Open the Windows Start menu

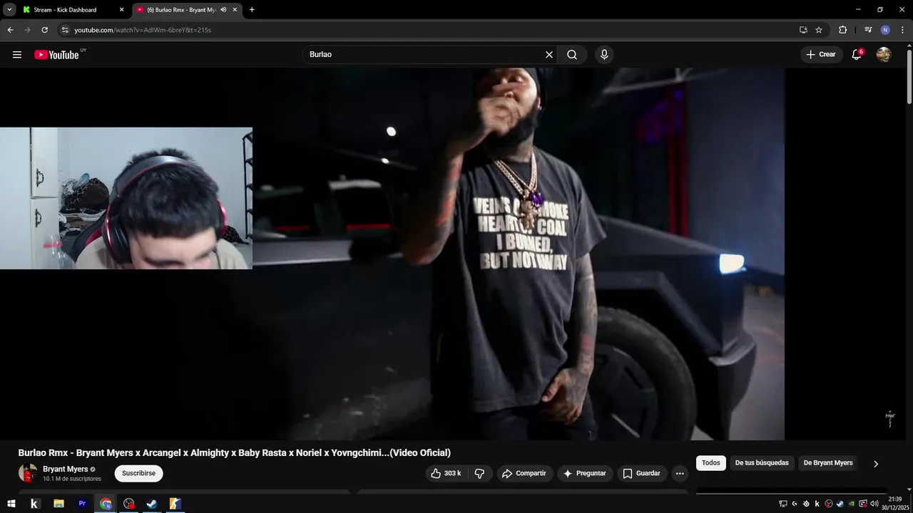[11, 504]
